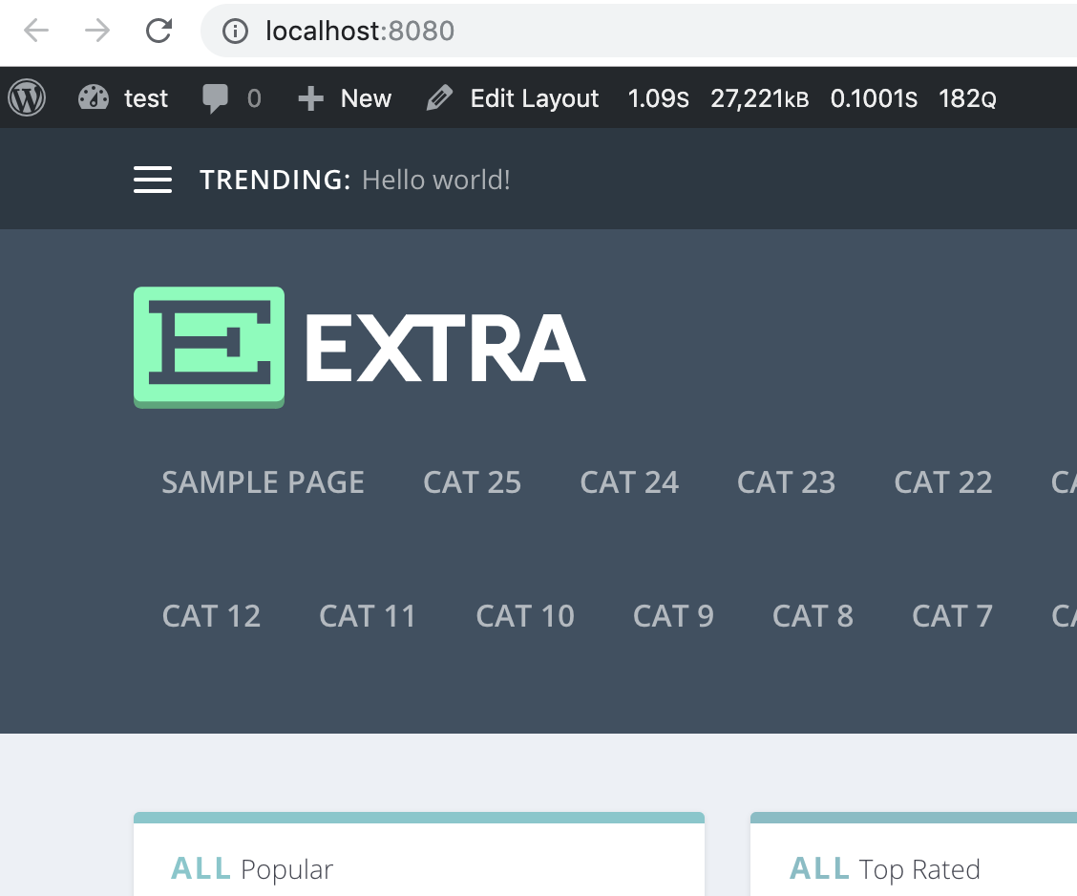Image resolution: width=1077 pixels, height=896 pixels.
Task: Click the browser forward arrow
Action: pyautogui.click(x=96, y=31)
